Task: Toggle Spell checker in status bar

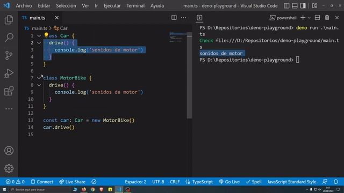Action: 254,182
